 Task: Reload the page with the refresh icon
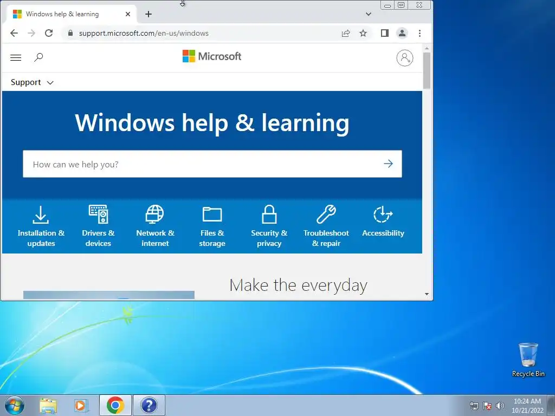[49, 33]
